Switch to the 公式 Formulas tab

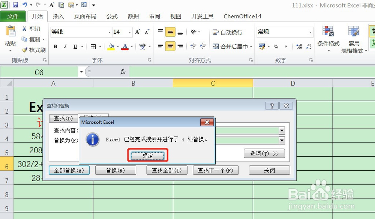click(x=112, y=16)
